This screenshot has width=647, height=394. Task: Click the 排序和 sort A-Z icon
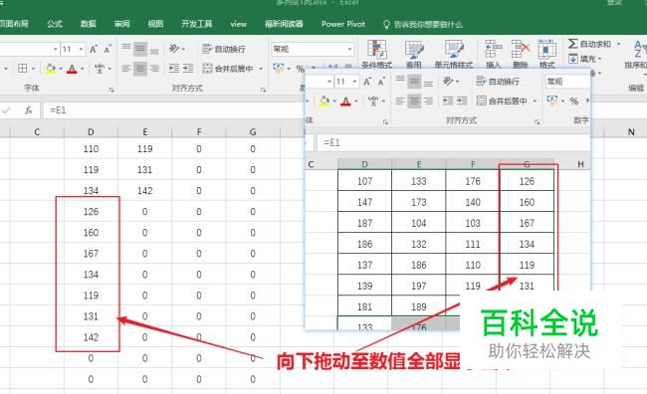click(x=639, y=50)
